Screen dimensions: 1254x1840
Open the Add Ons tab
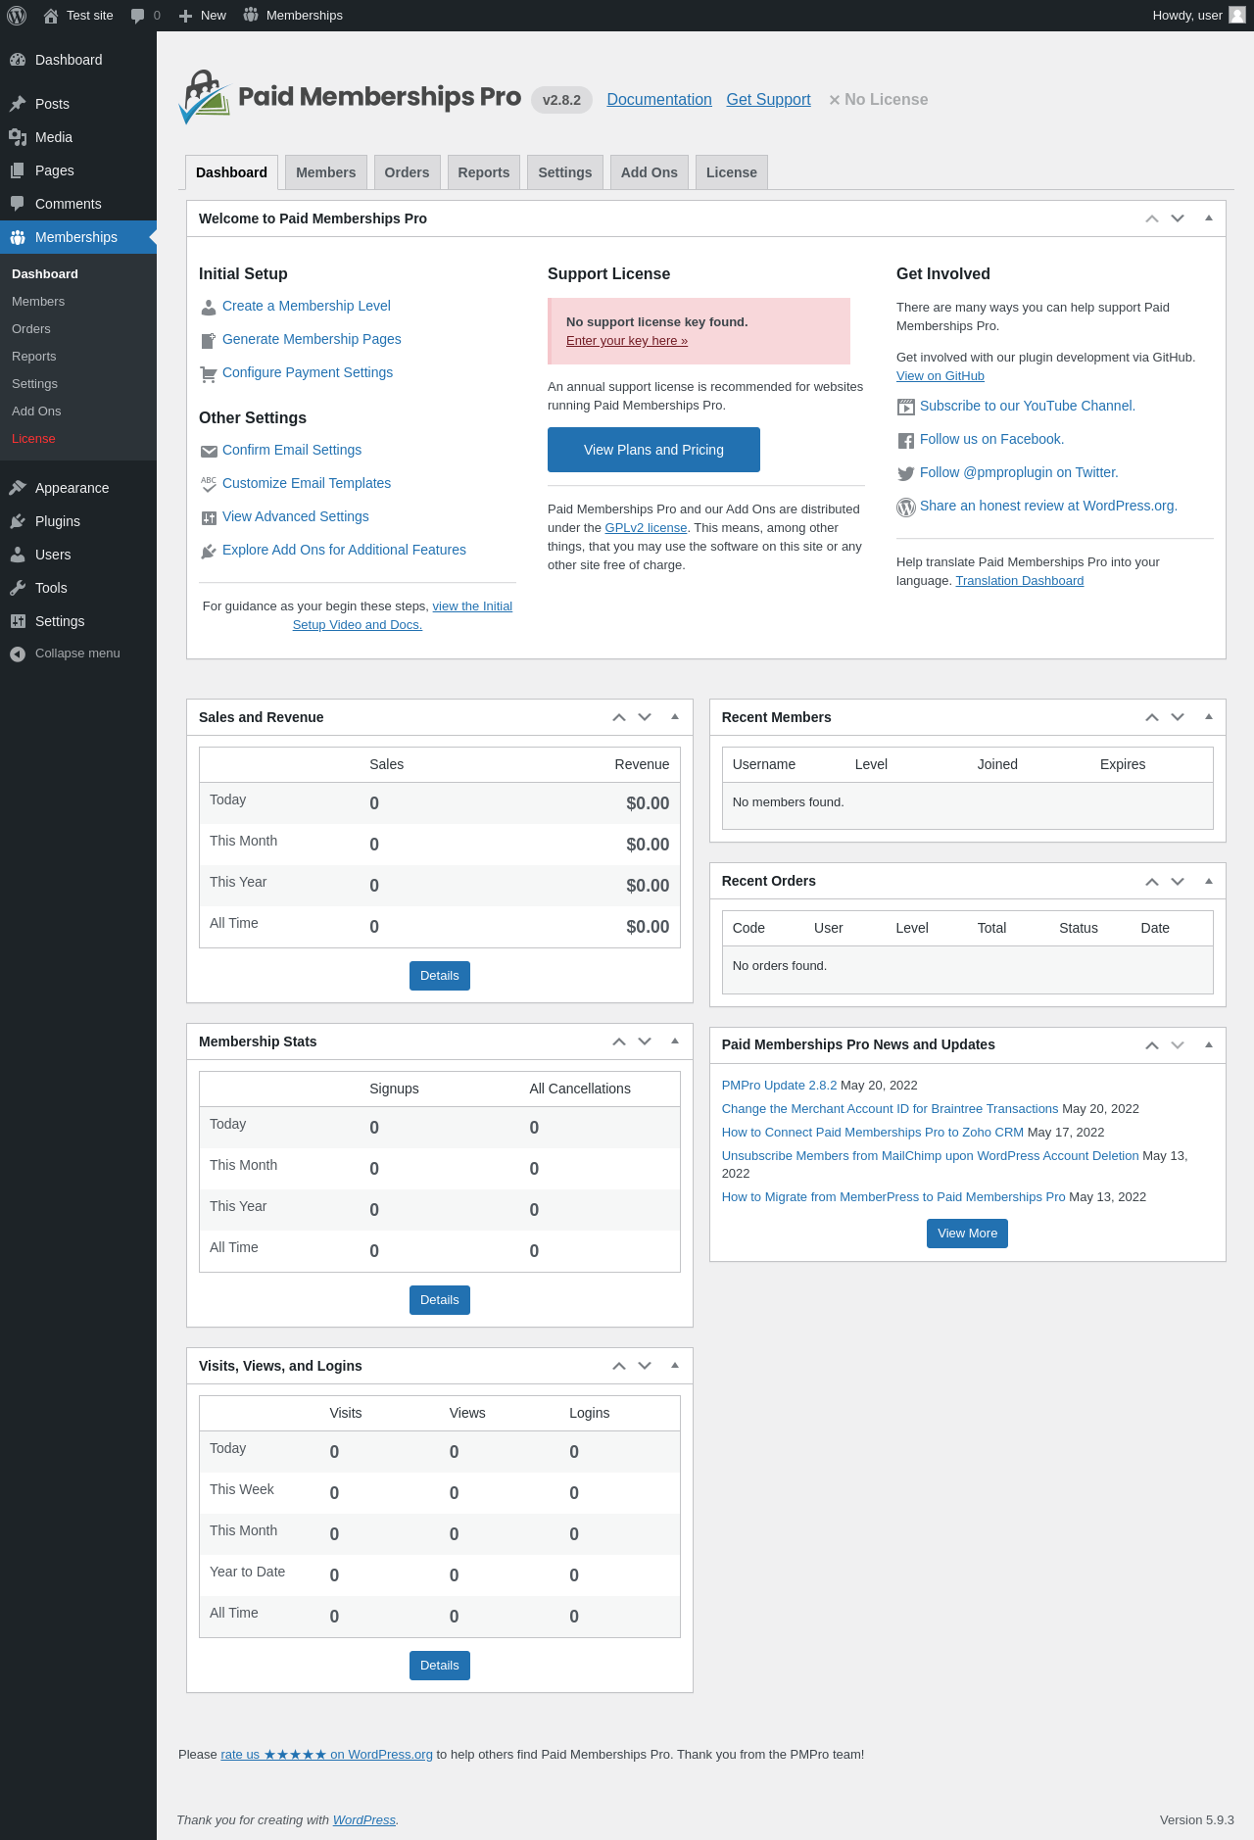(x=650, y=172)
